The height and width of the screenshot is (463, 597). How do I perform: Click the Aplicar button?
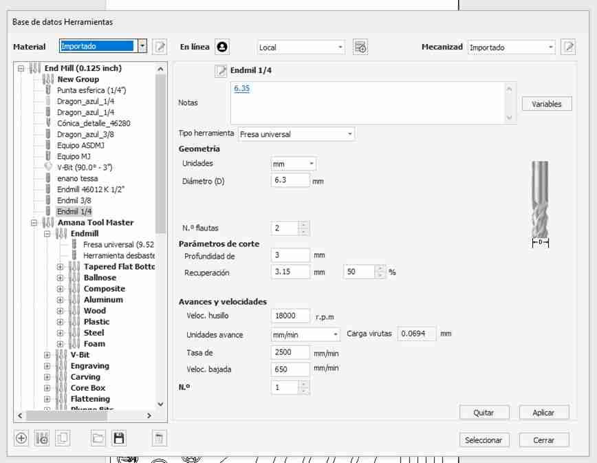click(543, 413)
